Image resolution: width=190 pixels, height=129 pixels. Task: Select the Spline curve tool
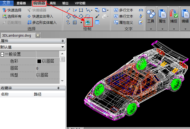pos(68,22)
